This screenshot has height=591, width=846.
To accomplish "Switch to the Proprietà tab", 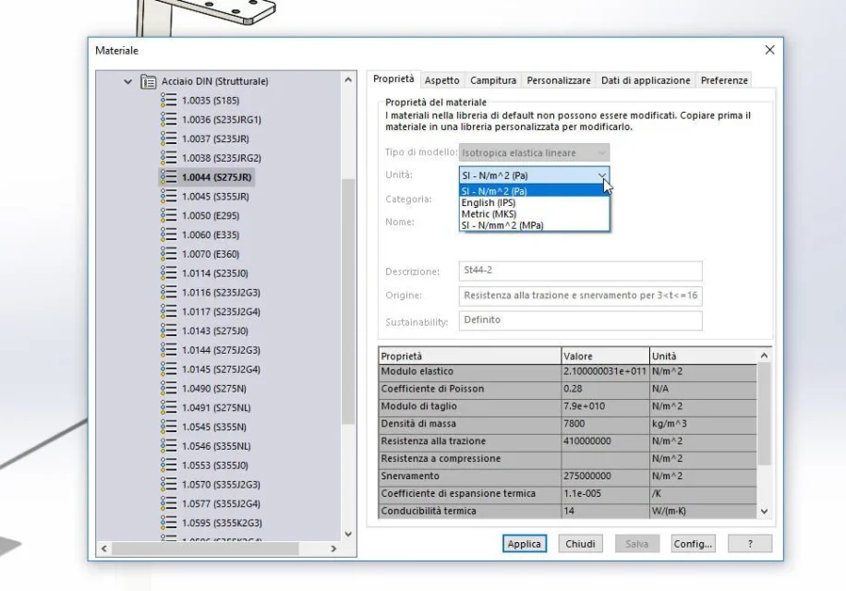I will point(393,78).
